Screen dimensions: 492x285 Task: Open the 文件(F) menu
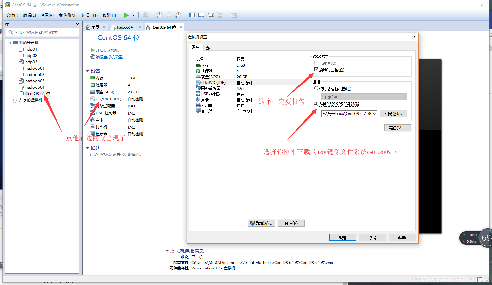click(x=12, y=15)
